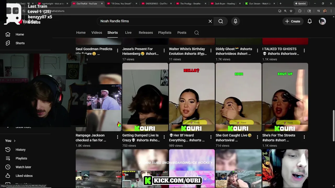Open She Got Caught Live title

tap(233, 138)
